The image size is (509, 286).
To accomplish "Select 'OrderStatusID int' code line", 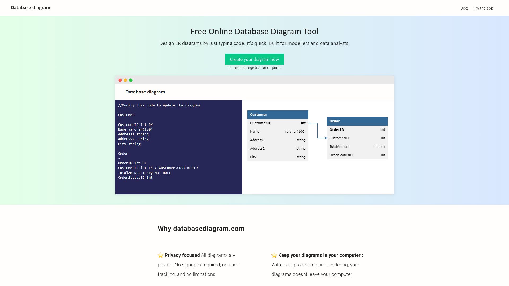I will 135,178.
